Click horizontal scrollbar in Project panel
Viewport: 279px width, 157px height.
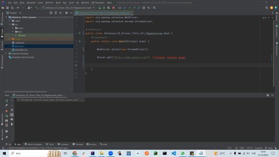(x=25, y=92)
